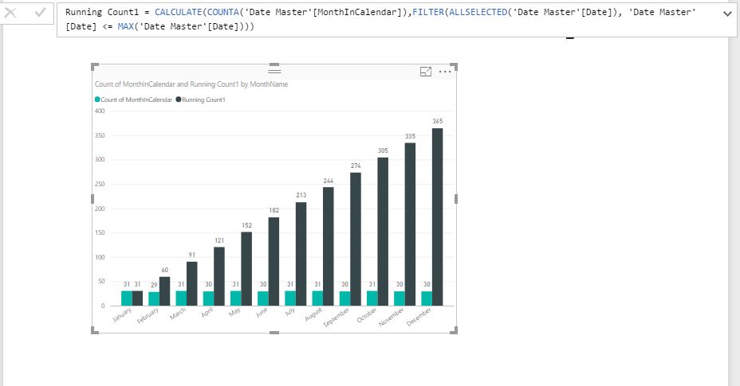Click Count of MonthInCalendar legend label
The height and width of the screenshot is (386, 740).
point(136,99)
